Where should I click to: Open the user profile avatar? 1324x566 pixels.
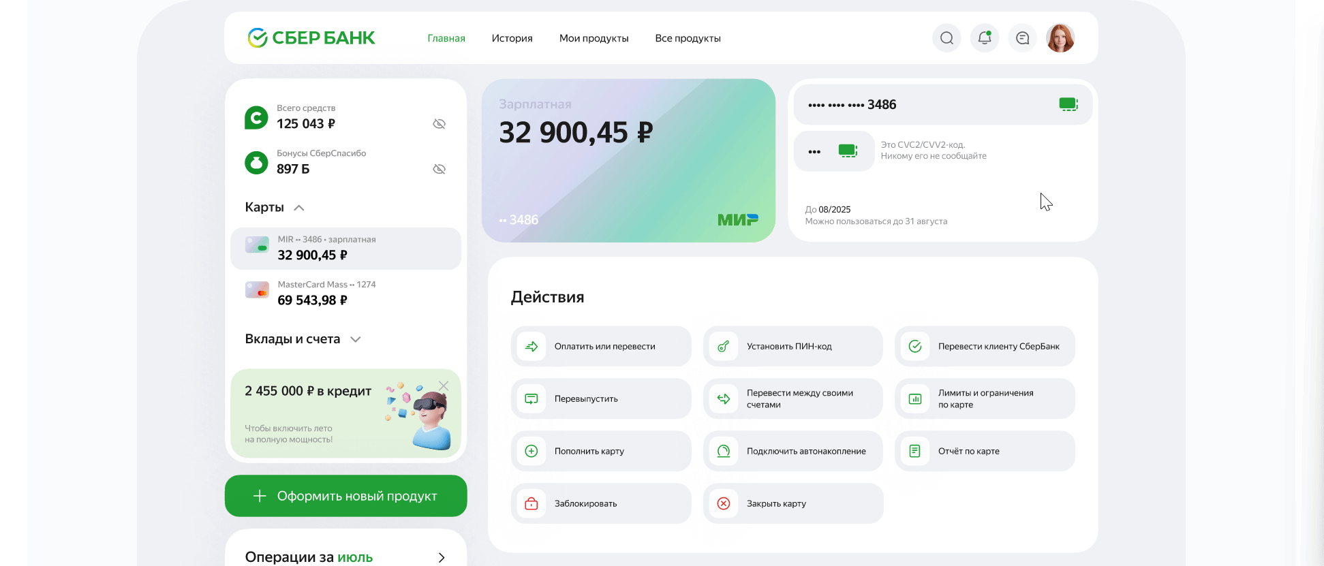click(1060, 38)
